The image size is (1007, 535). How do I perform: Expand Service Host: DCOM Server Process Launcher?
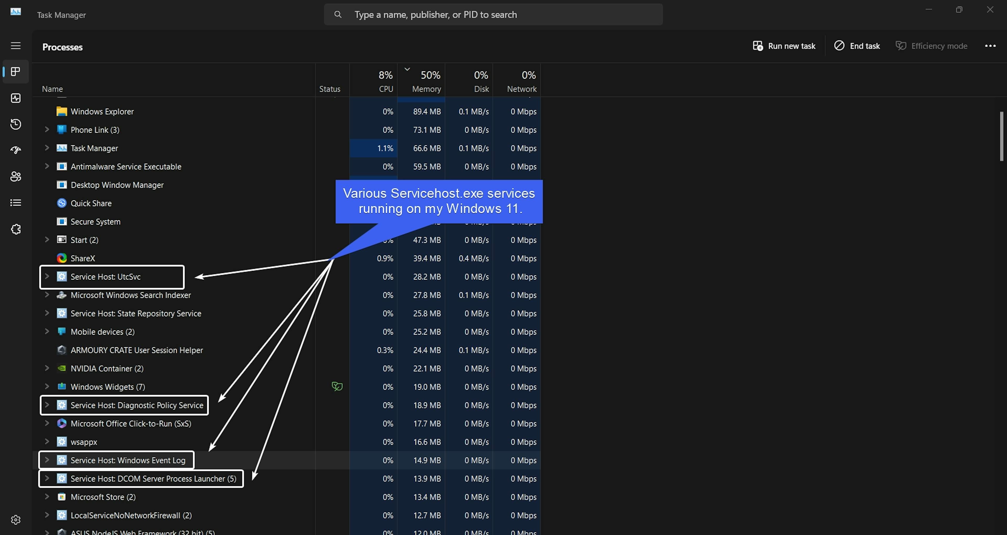point(47,478)
